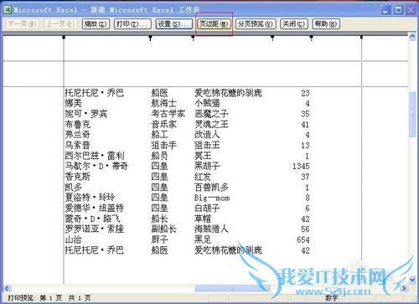Screen dimensions: 419x304
Task: Click the horizontal scrollbar thumb
Action: coord(232,288)
